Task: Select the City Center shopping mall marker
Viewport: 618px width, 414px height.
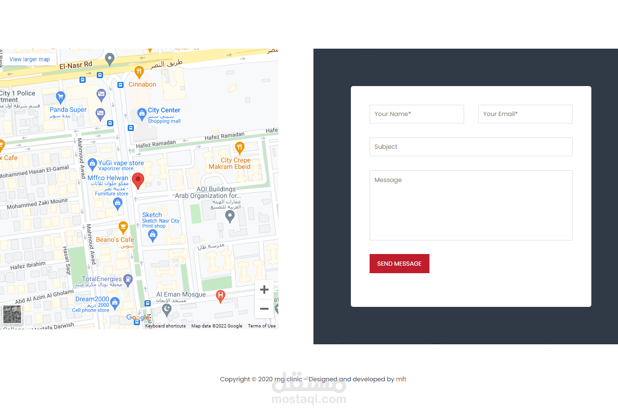Action: click(x=142, y=114)
